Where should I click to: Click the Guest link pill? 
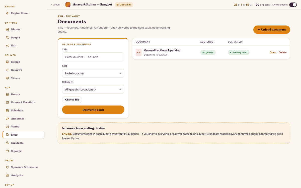[x=124, y=5]
